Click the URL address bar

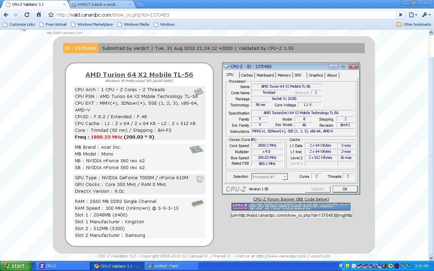click(225, 15)
